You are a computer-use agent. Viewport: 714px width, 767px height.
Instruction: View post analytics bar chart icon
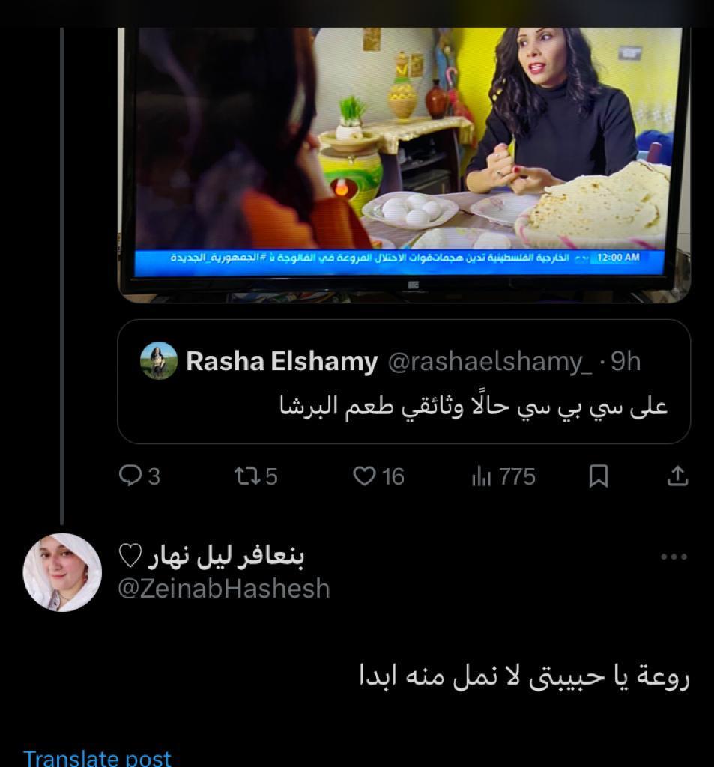[481, 476]
